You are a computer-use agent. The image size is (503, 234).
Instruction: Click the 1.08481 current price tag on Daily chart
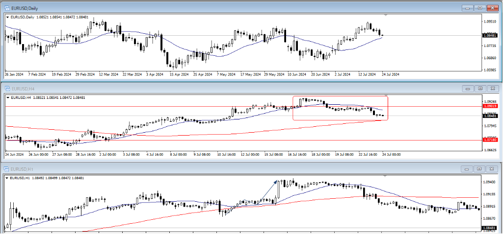click(x=490, y=35)
